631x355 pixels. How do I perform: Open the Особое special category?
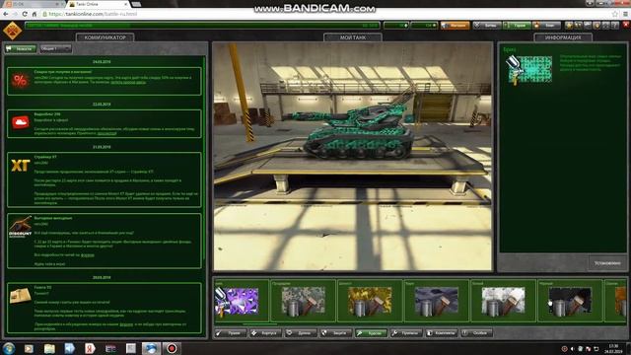tap(476, 333)
